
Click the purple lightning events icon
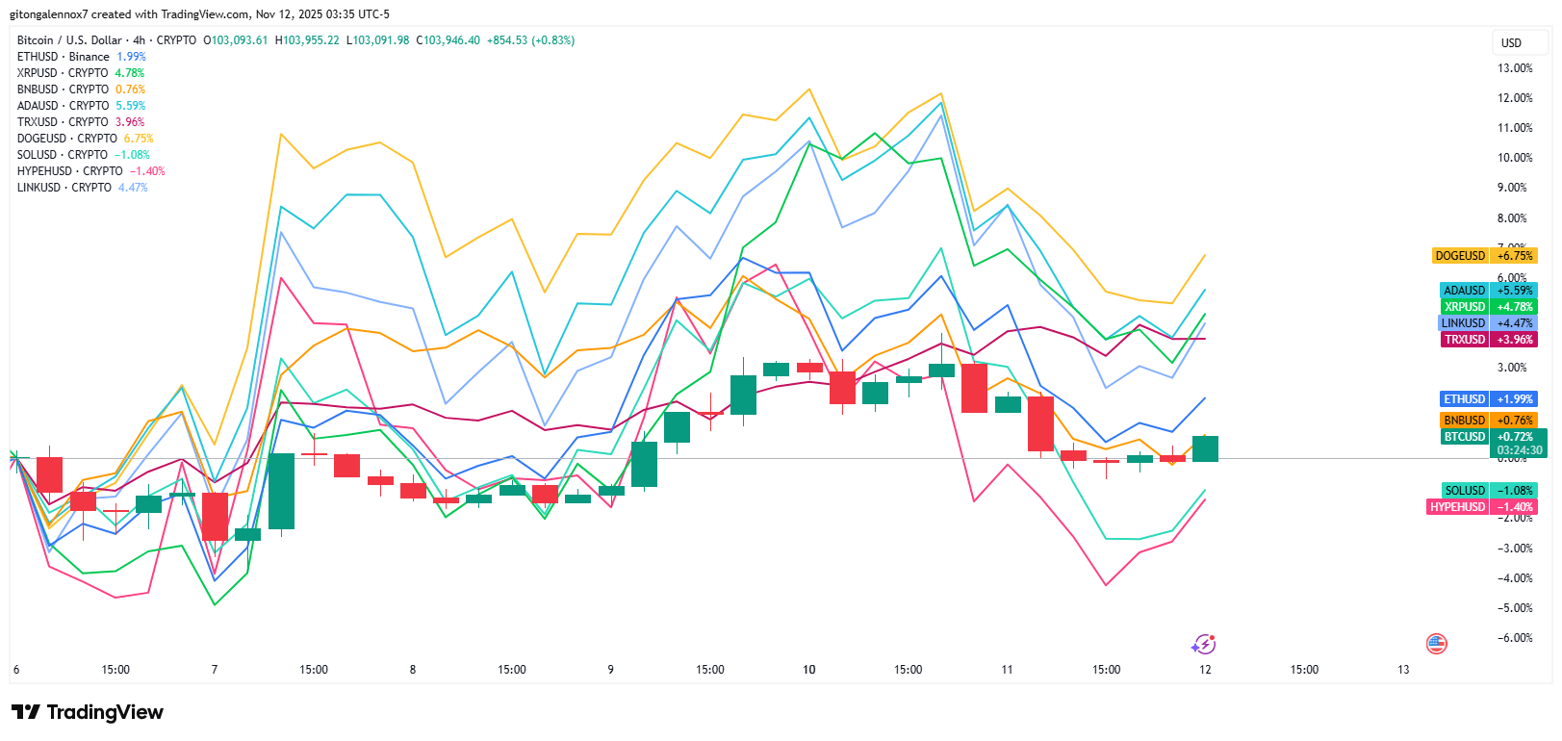coord(1204,644)
